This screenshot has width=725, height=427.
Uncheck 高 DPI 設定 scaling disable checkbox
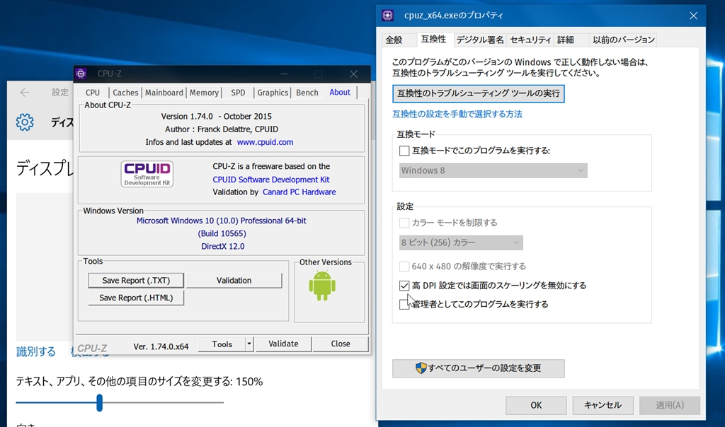click(404, 286)
